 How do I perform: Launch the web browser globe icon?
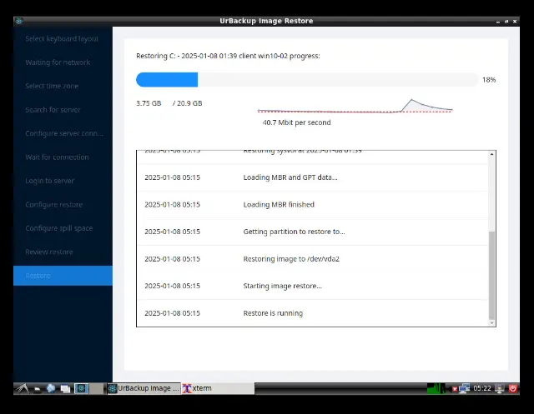(51, 388)
